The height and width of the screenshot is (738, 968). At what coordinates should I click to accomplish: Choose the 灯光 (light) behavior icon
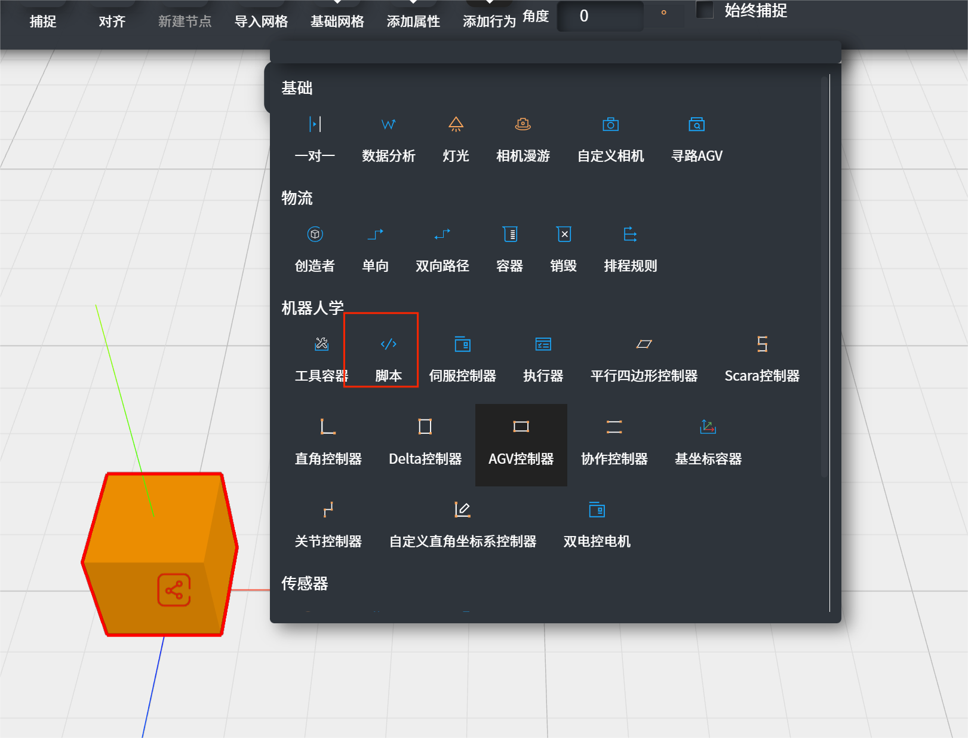456,125
